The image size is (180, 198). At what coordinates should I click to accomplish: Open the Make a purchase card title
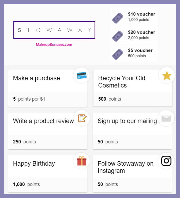pyautogui.click(x=36, y=78)
